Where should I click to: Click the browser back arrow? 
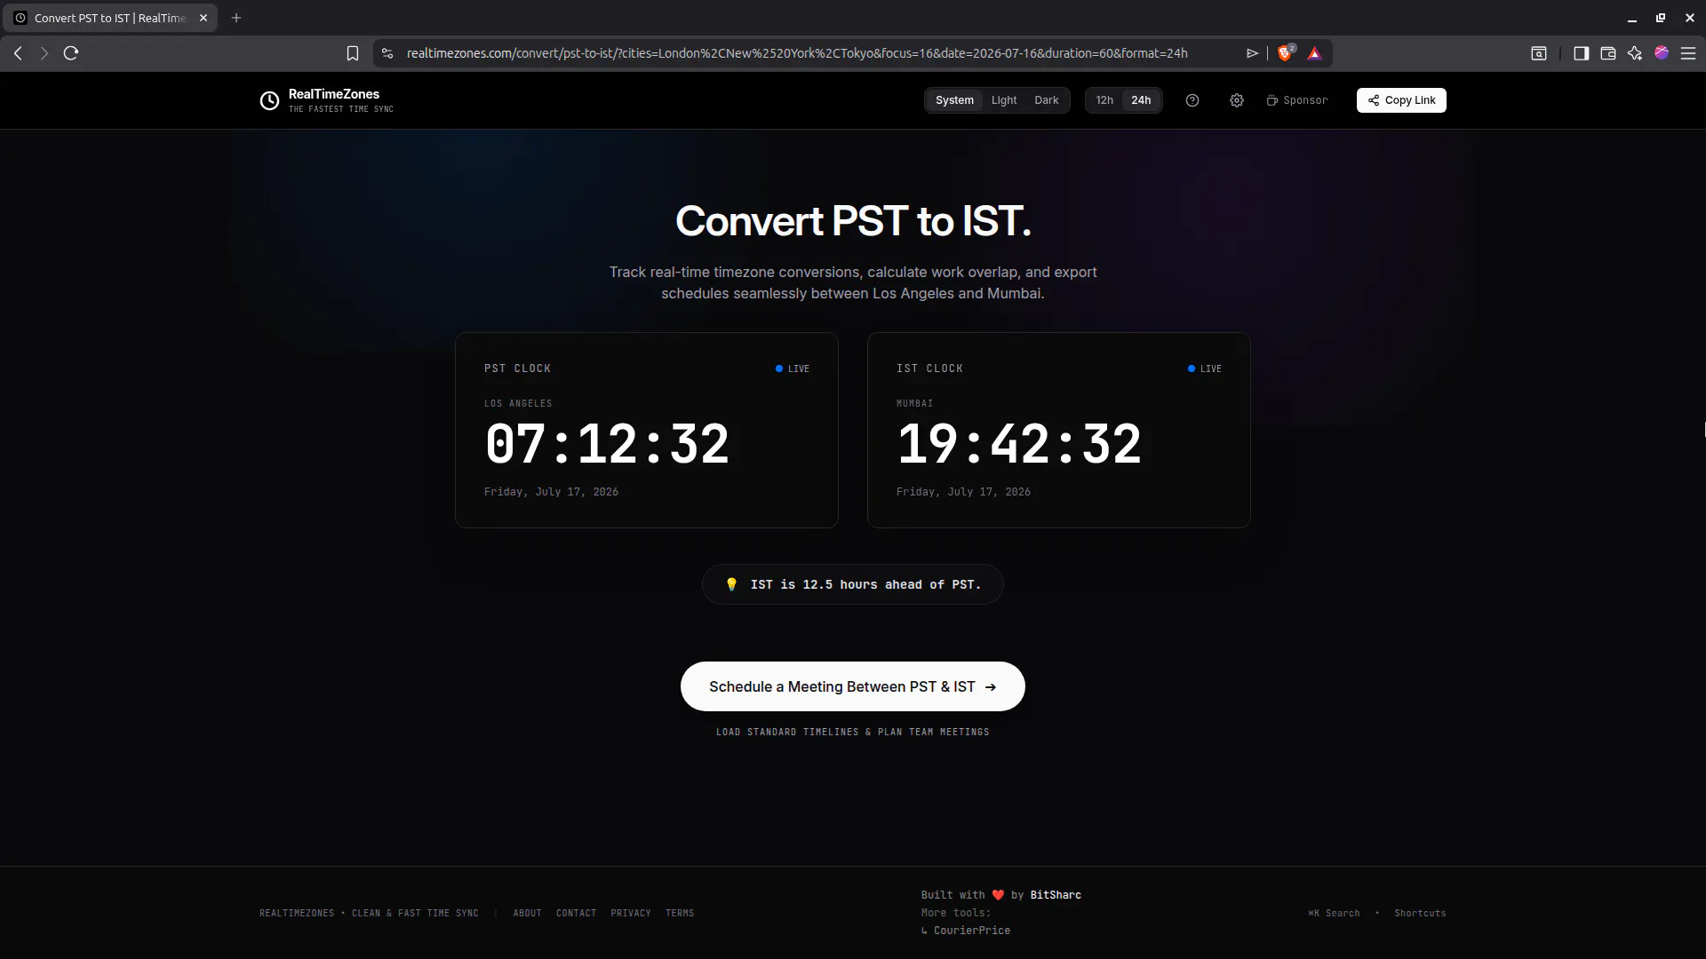coord(18,53)
